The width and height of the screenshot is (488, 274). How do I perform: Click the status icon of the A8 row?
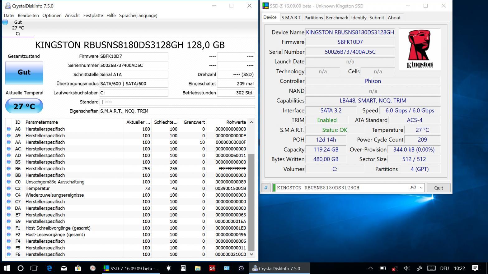[x=9, y=129]
